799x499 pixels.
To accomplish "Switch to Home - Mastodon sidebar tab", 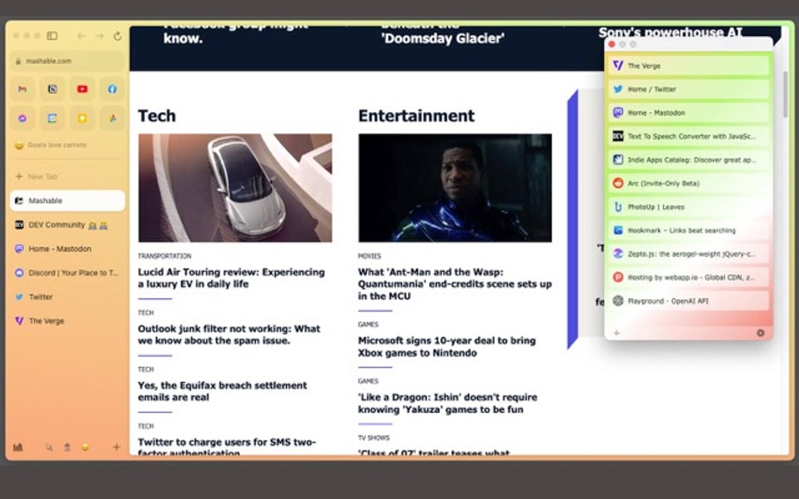I will [67, 249].
